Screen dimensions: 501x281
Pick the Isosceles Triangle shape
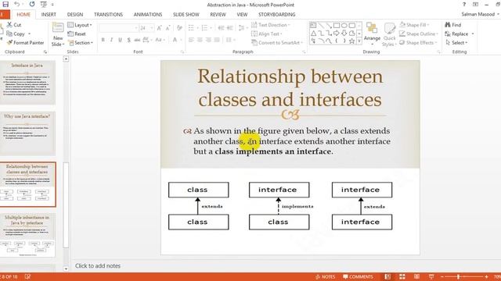tap(313, 33)
